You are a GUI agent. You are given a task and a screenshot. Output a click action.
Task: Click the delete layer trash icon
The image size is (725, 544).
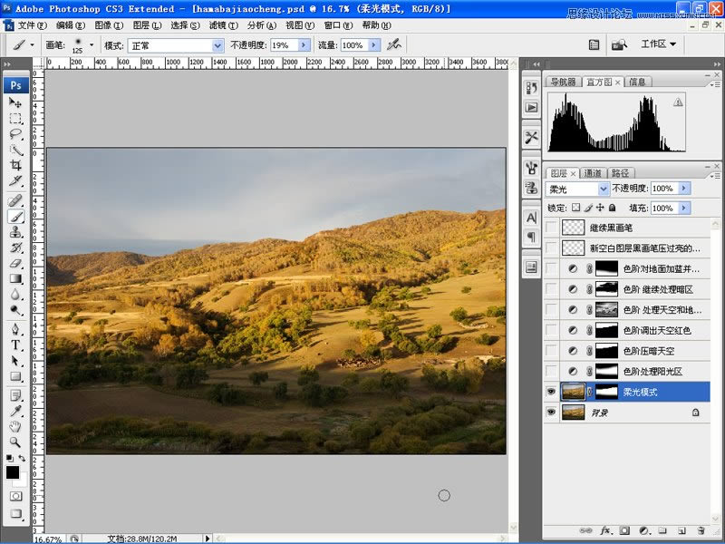point(701,530)
